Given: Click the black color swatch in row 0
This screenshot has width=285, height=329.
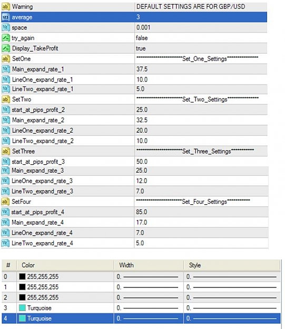Looking at the screenshot, I should [x=22, y=276].
